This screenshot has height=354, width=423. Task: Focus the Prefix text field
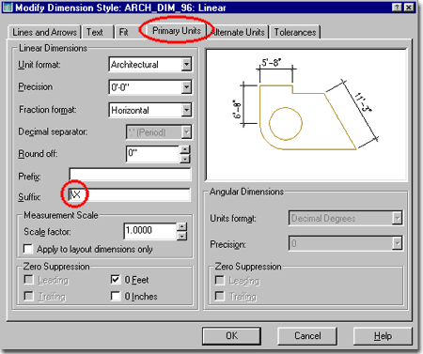(x=130, y=175)
